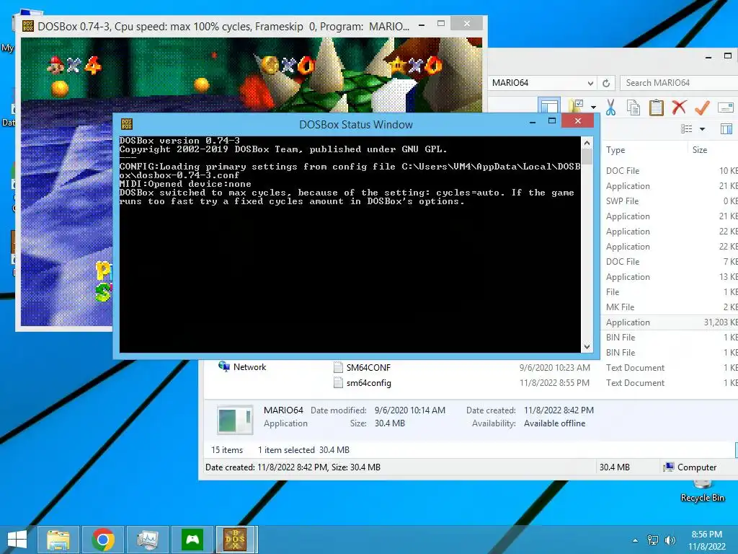Click the coin counter in game

point(288,65)
